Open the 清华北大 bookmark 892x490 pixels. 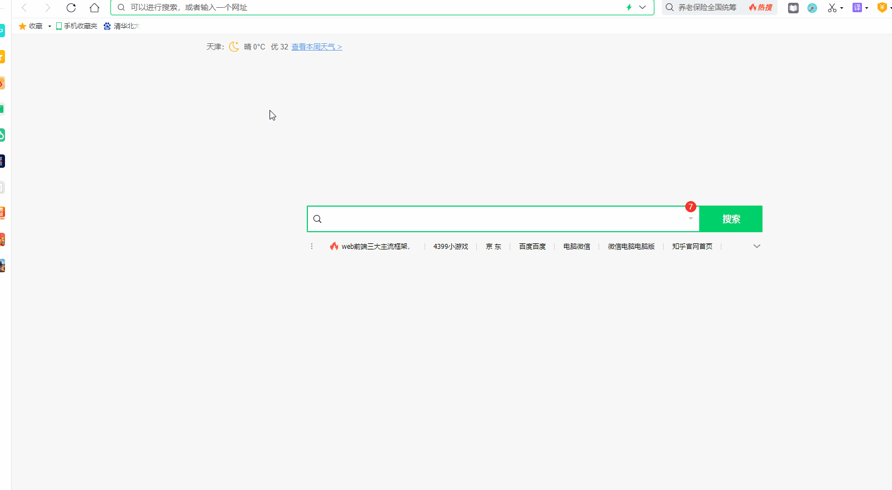click(121, 26)
